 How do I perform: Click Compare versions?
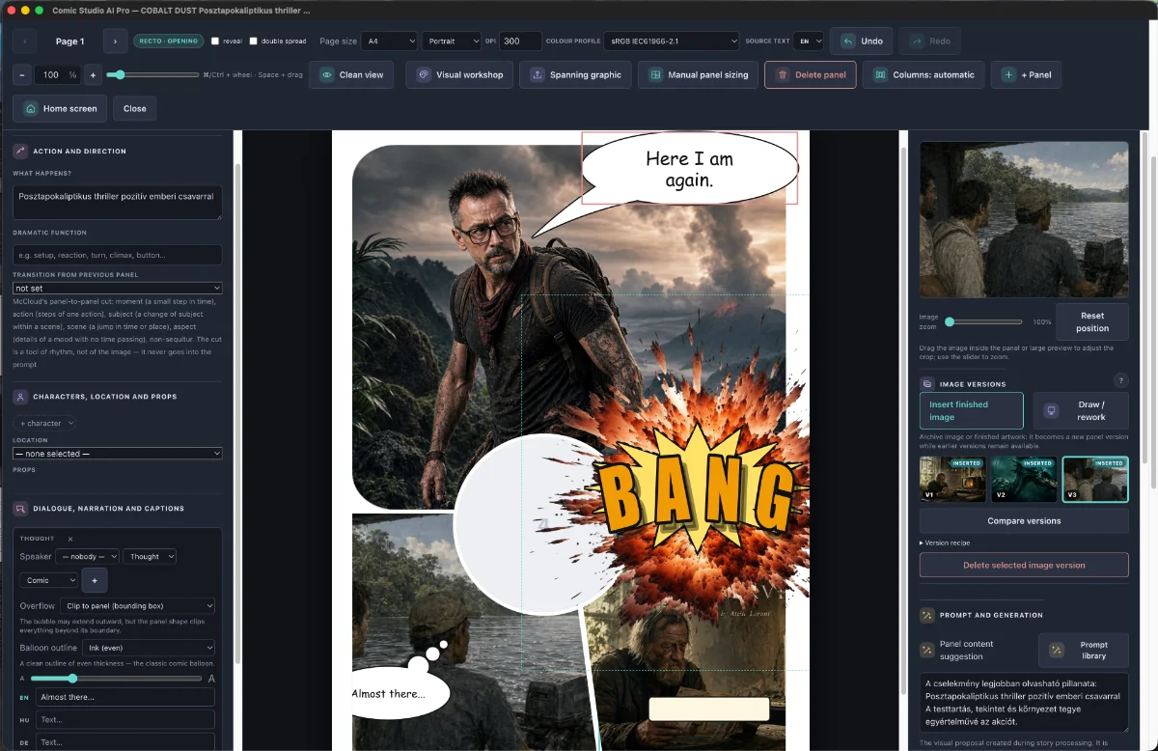pos(1024,520)
